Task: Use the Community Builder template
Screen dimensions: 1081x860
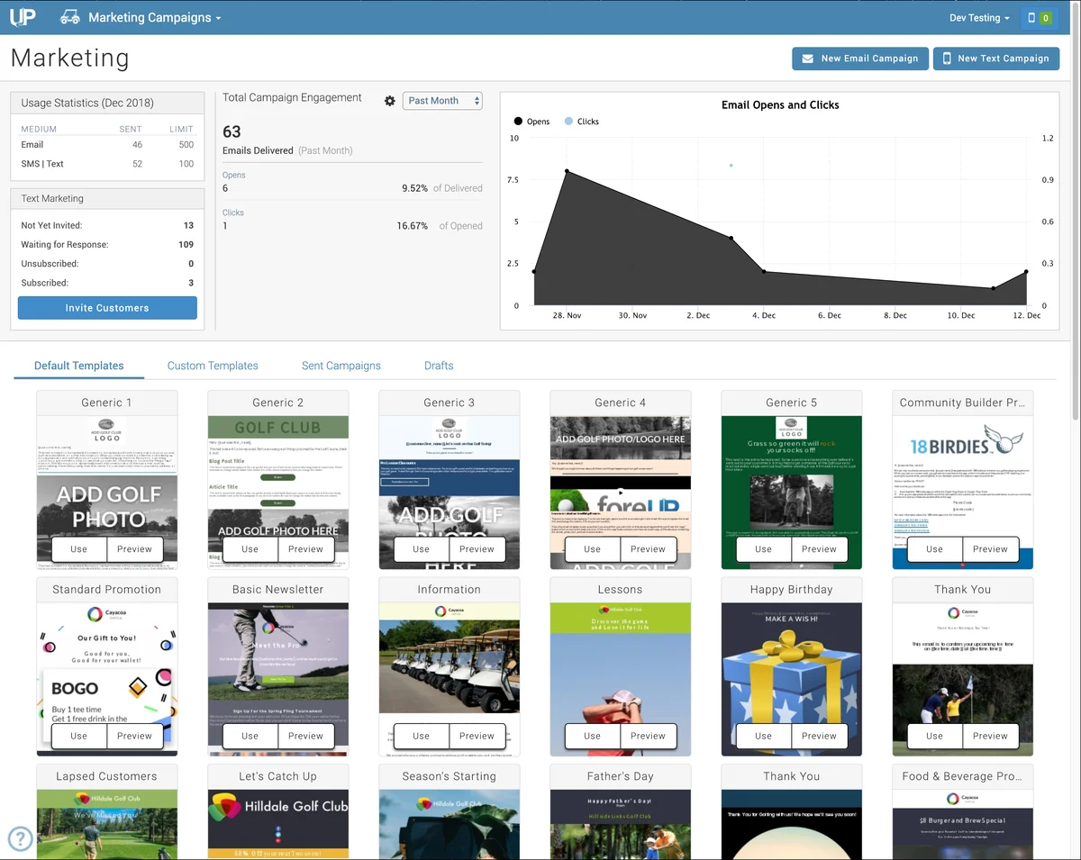Action: click(x=935, y=549)
